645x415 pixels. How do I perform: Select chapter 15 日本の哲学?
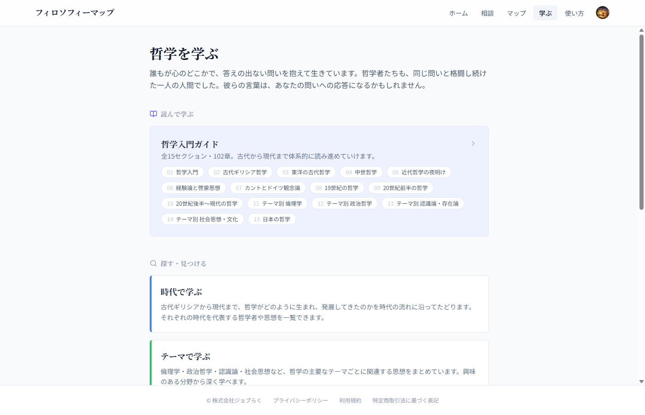point(272,219)
